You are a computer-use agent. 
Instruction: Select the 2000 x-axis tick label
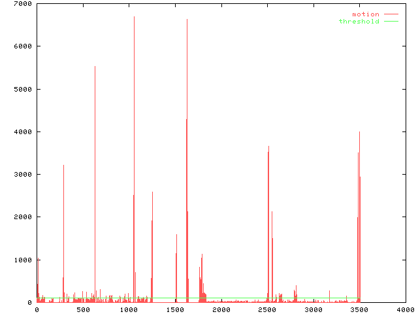221,309
